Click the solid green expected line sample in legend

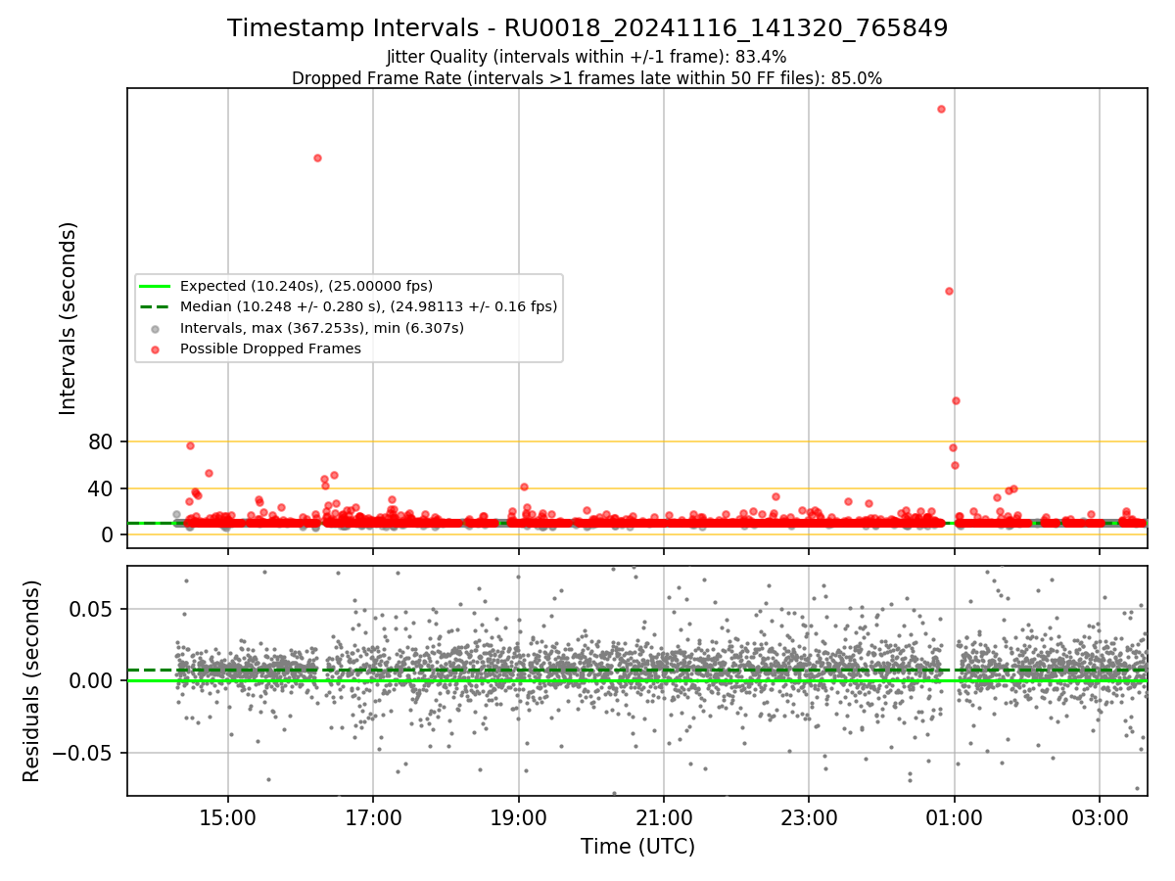pyautogui.click(x=157, y=286)
